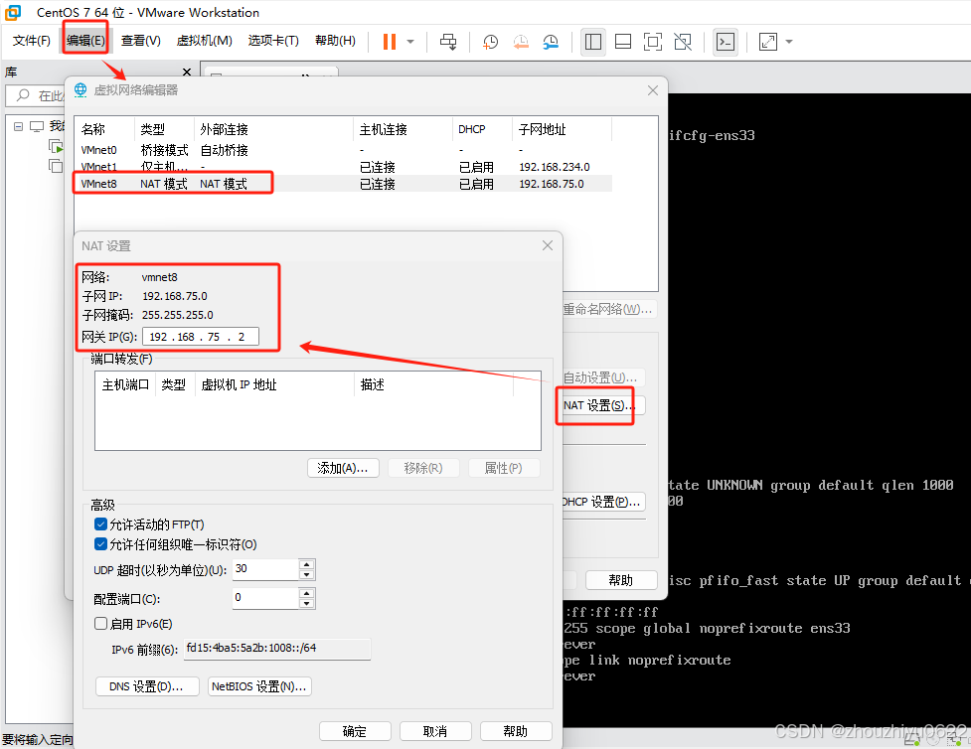Open the console view icon
The height and width of the screenshot is (749, 971).
tap(726, 42)
